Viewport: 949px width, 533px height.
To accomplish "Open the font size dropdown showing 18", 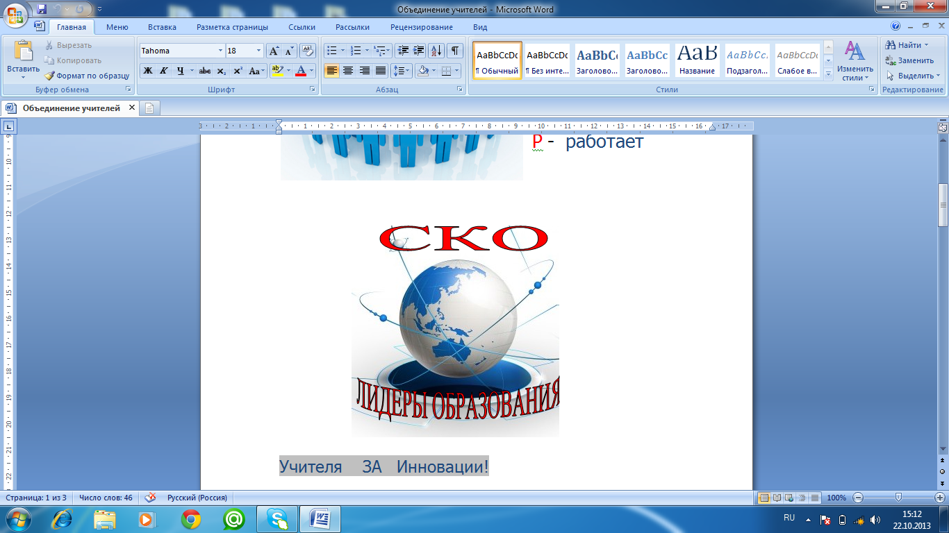I will (259, 51).
